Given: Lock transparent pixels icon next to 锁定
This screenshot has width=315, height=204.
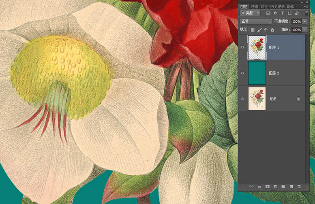Looking at the screenshot, I should [x=253, y=30].
